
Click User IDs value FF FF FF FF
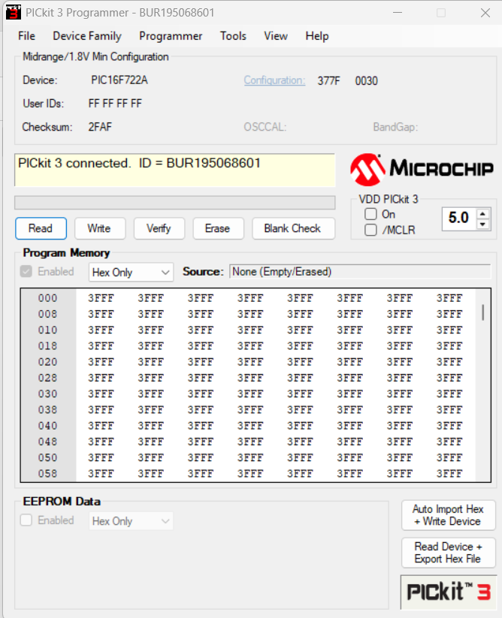(115, 104)
